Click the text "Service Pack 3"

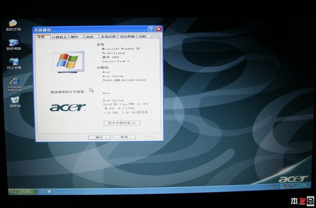pyautogui.click(x=116, y=61)
